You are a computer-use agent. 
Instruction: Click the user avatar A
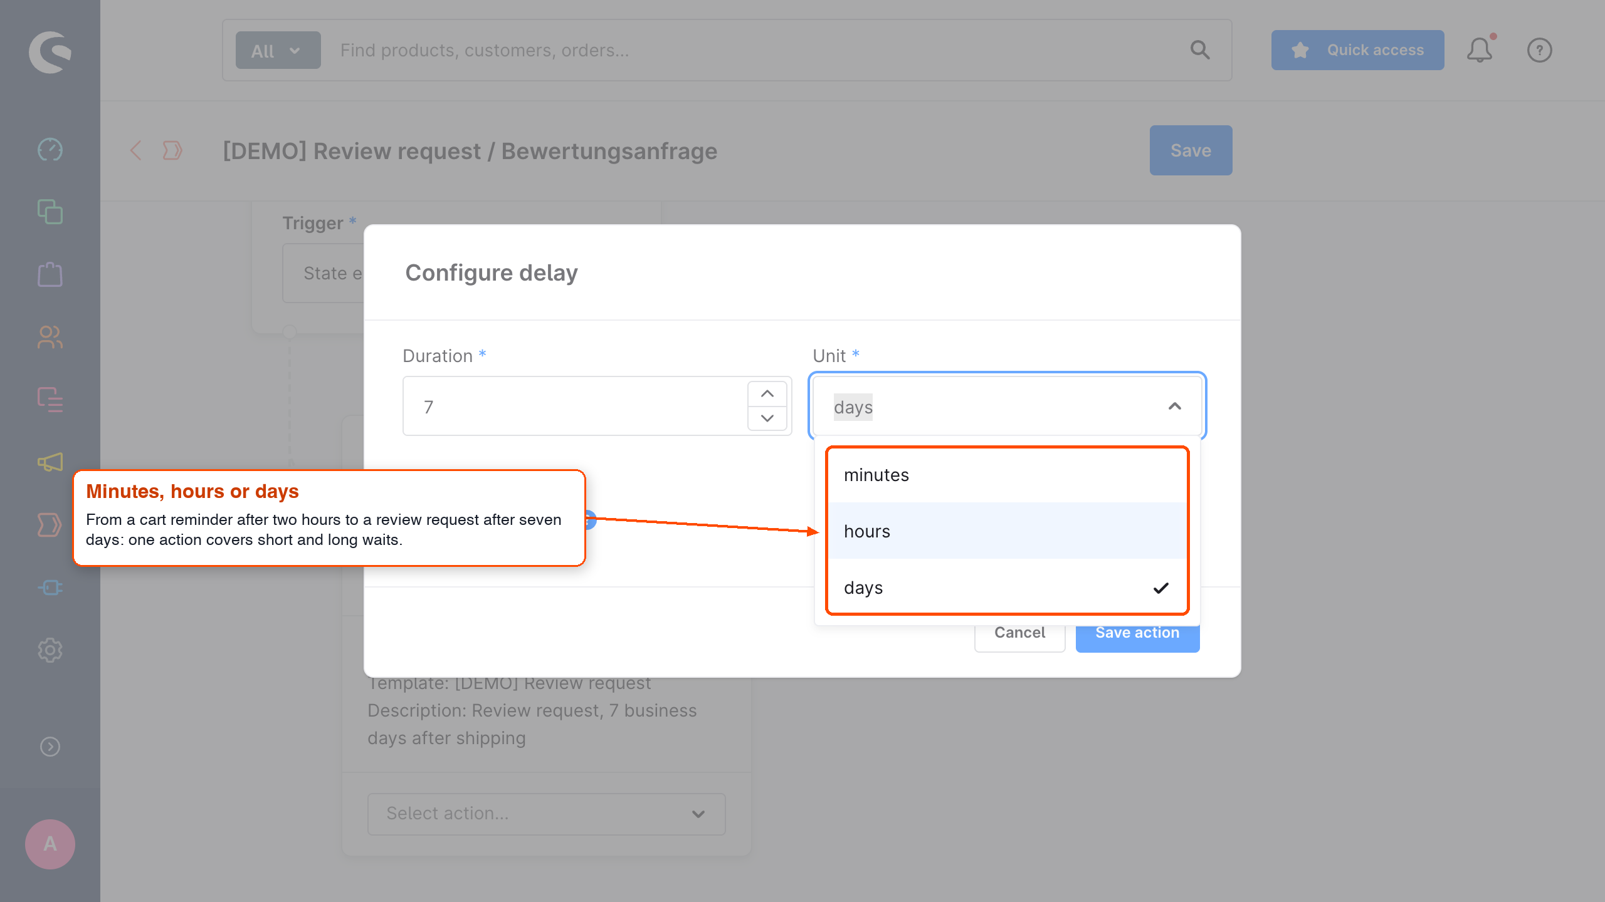[50, 844]
